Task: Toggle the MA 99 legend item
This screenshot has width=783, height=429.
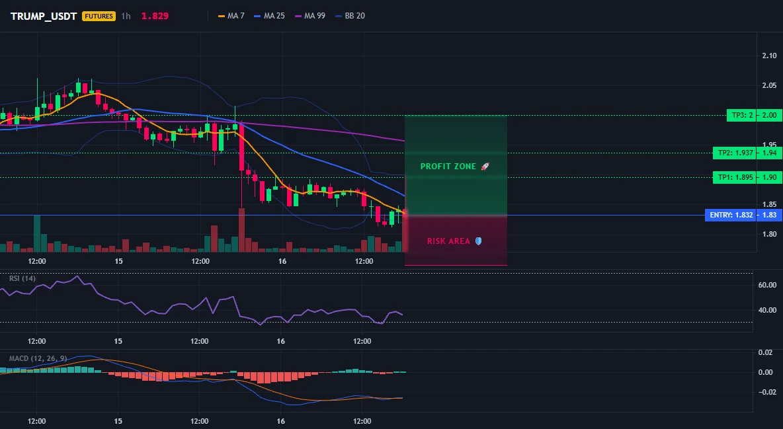Action: click(310, 16)
